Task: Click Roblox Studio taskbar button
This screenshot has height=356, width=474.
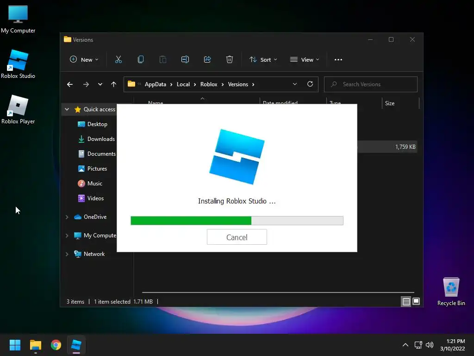Action: click(x=76, y=345)
